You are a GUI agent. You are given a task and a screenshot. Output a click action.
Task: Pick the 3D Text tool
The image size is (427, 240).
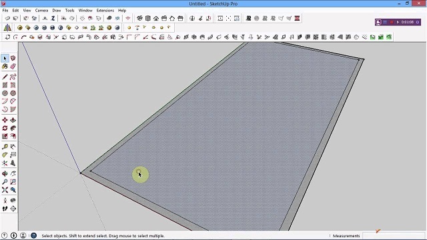(x=13, y=163)
